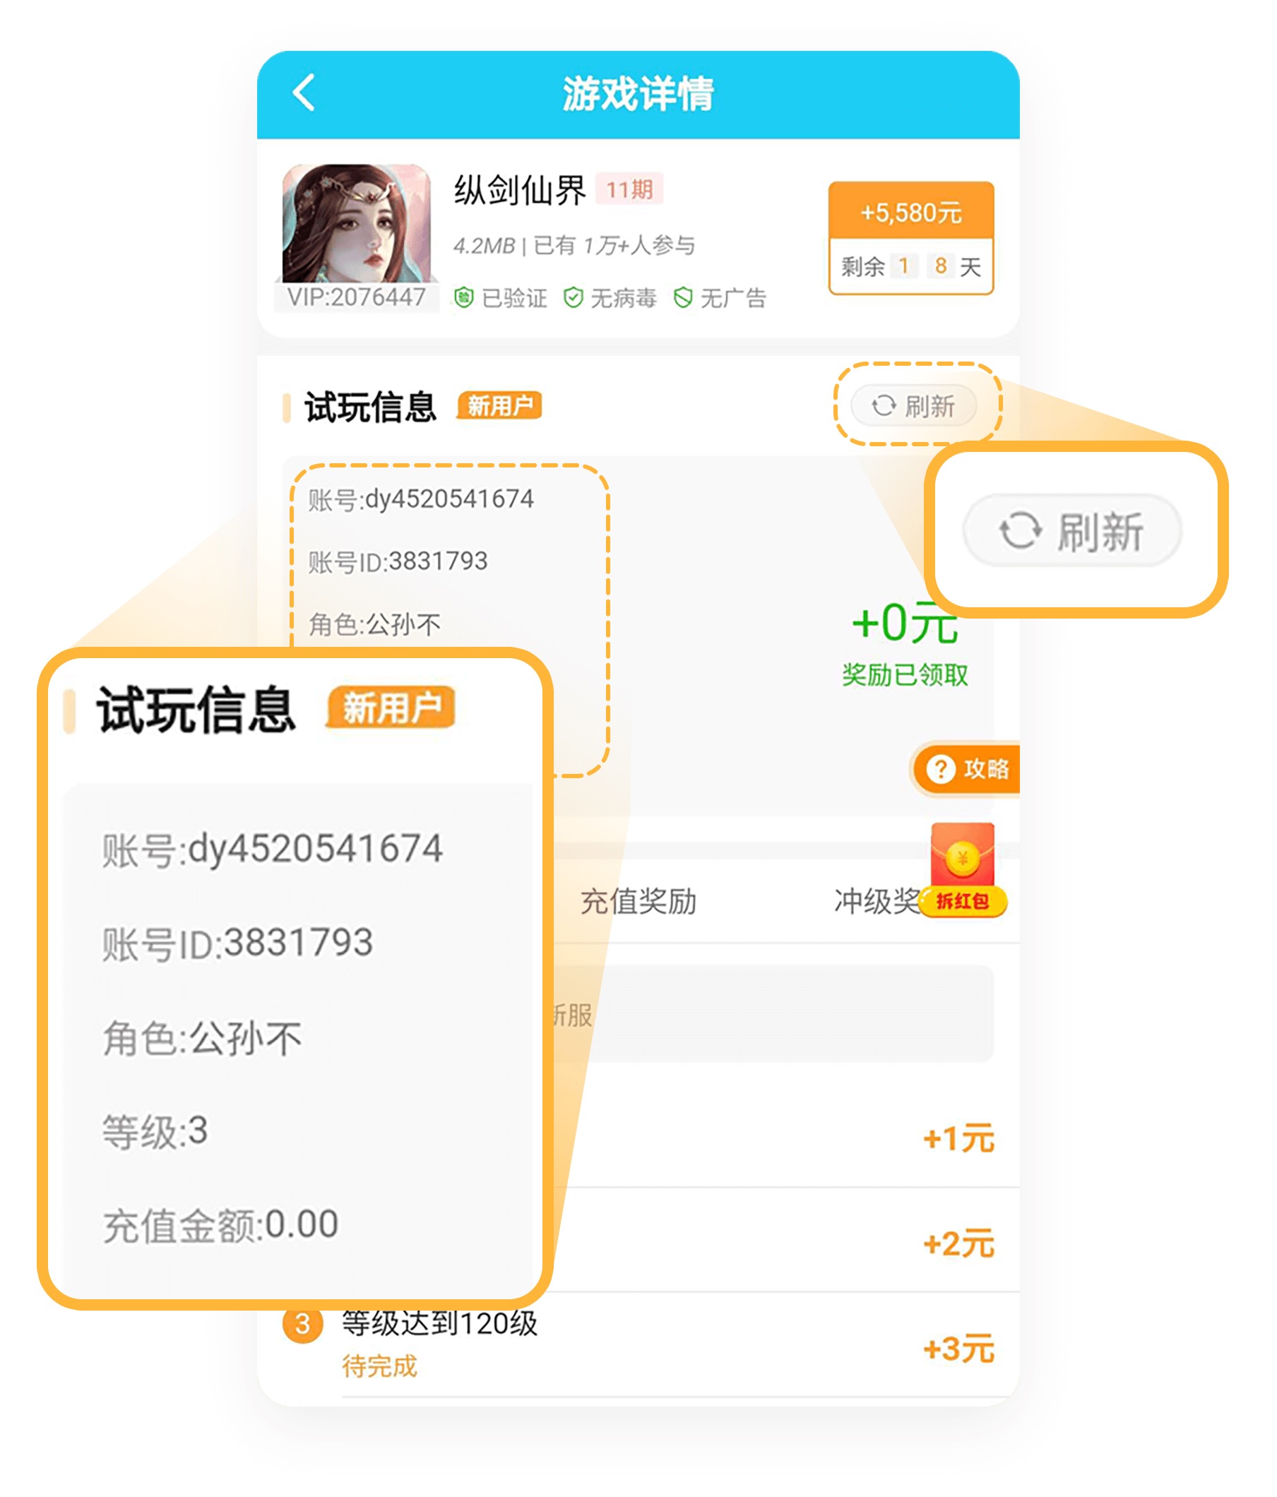This screenshot has width=1277, height=1497.
Task: Tap the back arrow in header
Action: pos(304,93)
